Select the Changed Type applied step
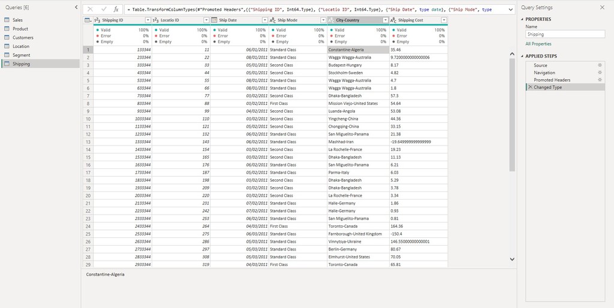 pos(565,87)
